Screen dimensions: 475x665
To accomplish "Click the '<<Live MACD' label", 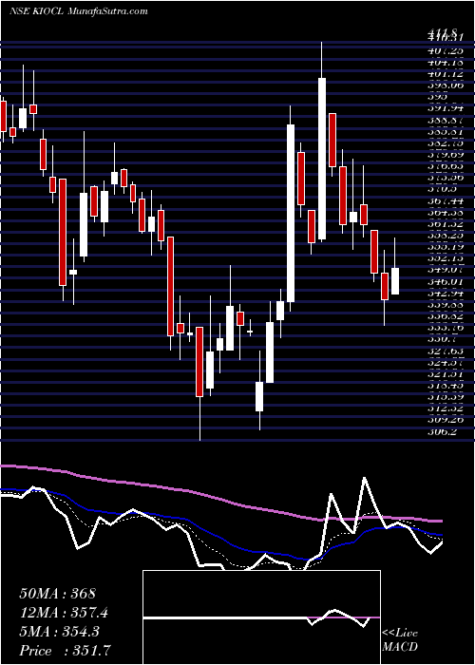I will click(400, 640).
